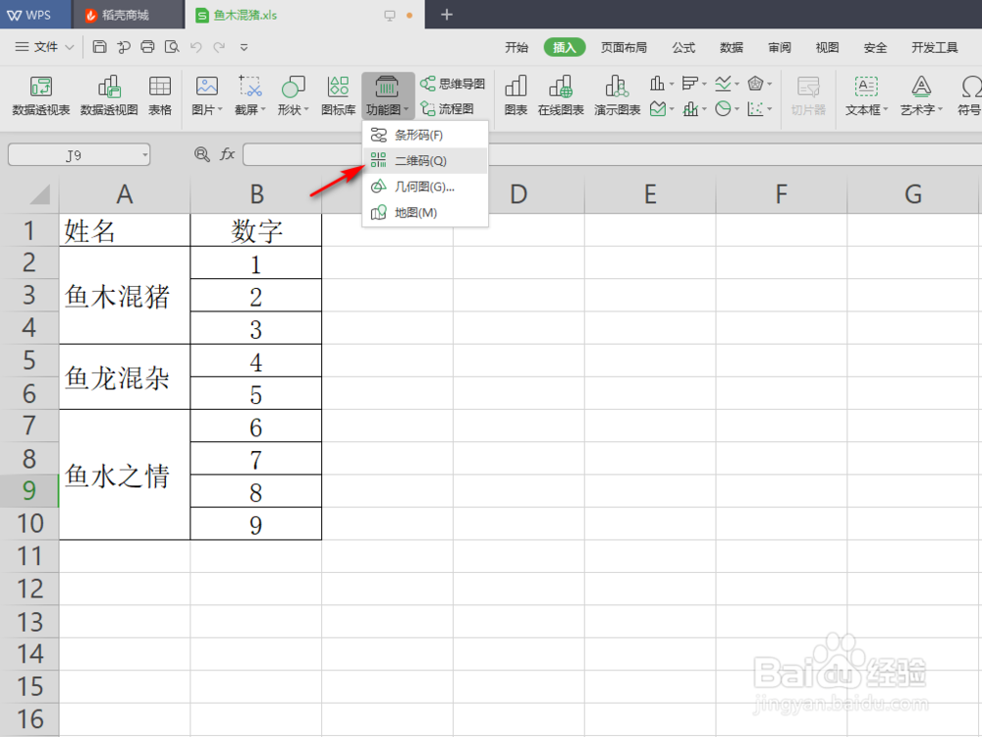Select cell containing 鱼水之情
The image size is (982, 737).
(x=125, y=475)
